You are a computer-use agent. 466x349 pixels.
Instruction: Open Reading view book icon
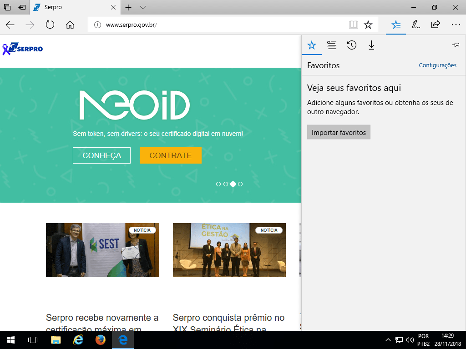353,25
